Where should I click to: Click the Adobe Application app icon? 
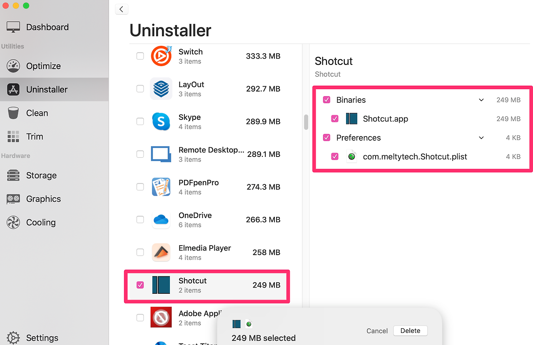[x=161, y=318]
